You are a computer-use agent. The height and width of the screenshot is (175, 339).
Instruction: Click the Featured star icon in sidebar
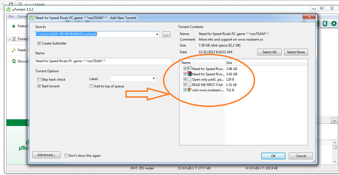(x=13, y=26)
